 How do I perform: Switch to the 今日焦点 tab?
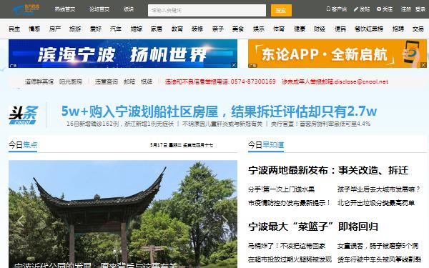pyautogui.click(x=23, y=144)
